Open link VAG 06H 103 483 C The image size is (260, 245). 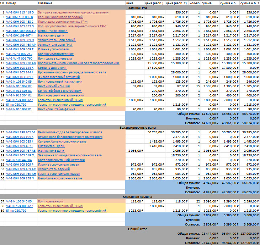20,22
